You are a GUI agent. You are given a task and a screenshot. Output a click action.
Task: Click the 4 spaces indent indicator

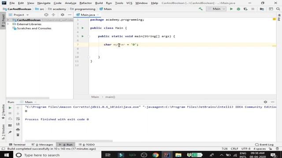click(260, 149)
